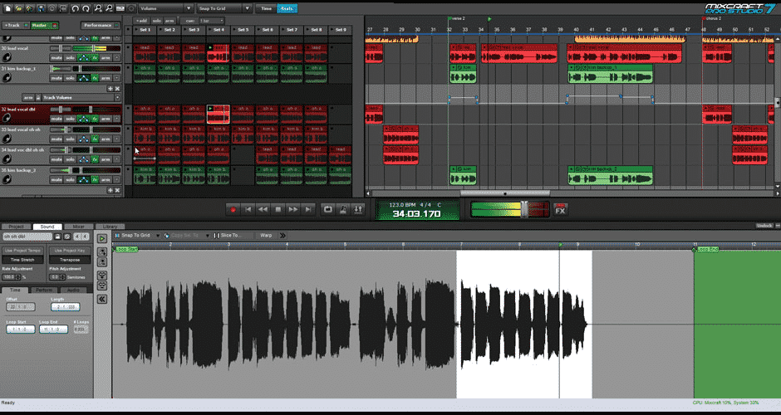Open the Library tab
This screenshot has height=415, width=781.
pos(109,226)
